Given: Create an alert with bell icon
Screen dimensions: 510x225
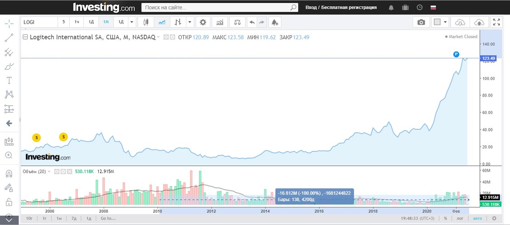Looking at the screenshot, I should [275, 22].
